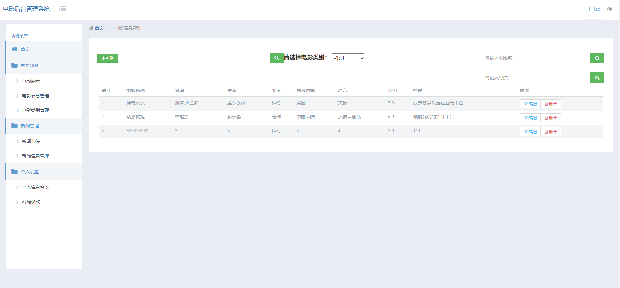Open the 请选择电影类别 dropdown
Viewport: 620px width, 288px height.
(348, 58)
